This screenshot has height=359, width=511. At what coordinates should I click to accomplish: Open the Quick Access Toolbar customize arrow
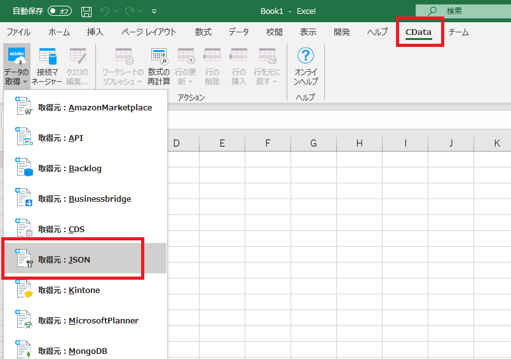(x=154, y=11)
